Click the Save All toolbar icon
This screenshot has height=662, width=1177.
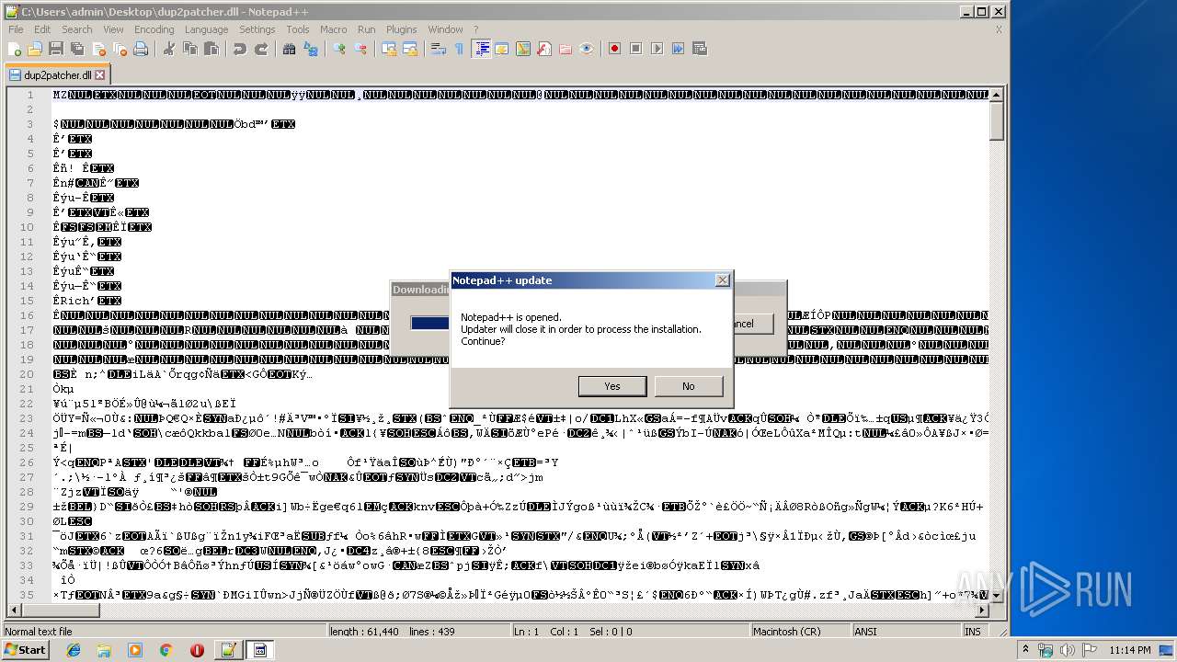coord(77,49)
